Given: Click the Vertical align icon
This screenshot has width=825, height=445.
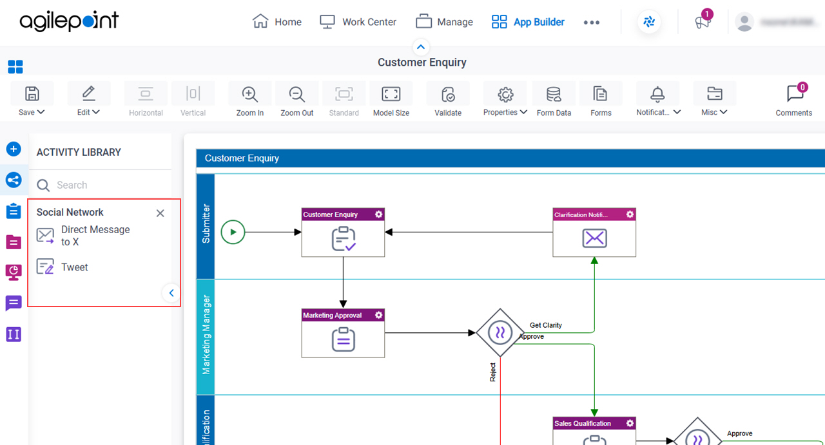Looking at the screenshot, I should click(193, 94).
